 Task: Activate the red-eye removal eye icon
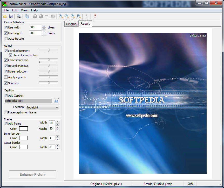53,16
